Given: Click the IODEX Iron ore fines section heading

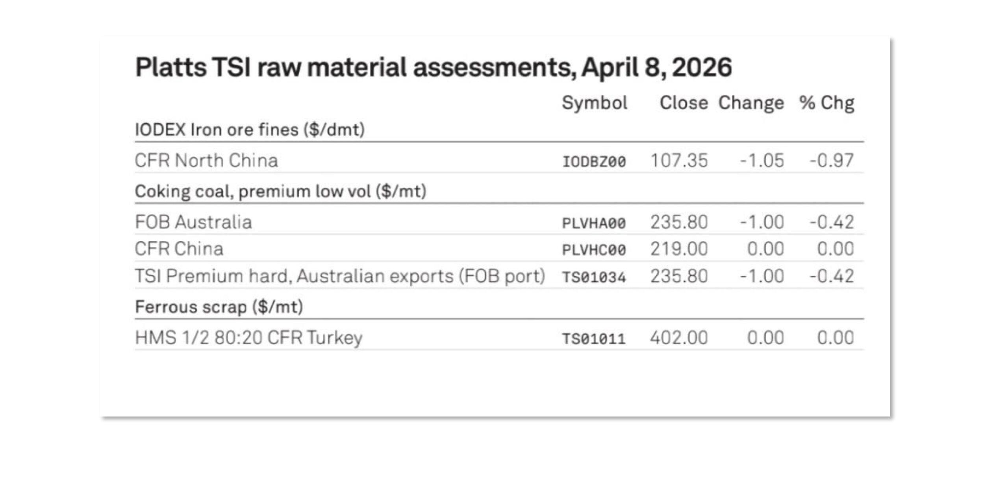Looking at the screenshot, I should point(250,130).
